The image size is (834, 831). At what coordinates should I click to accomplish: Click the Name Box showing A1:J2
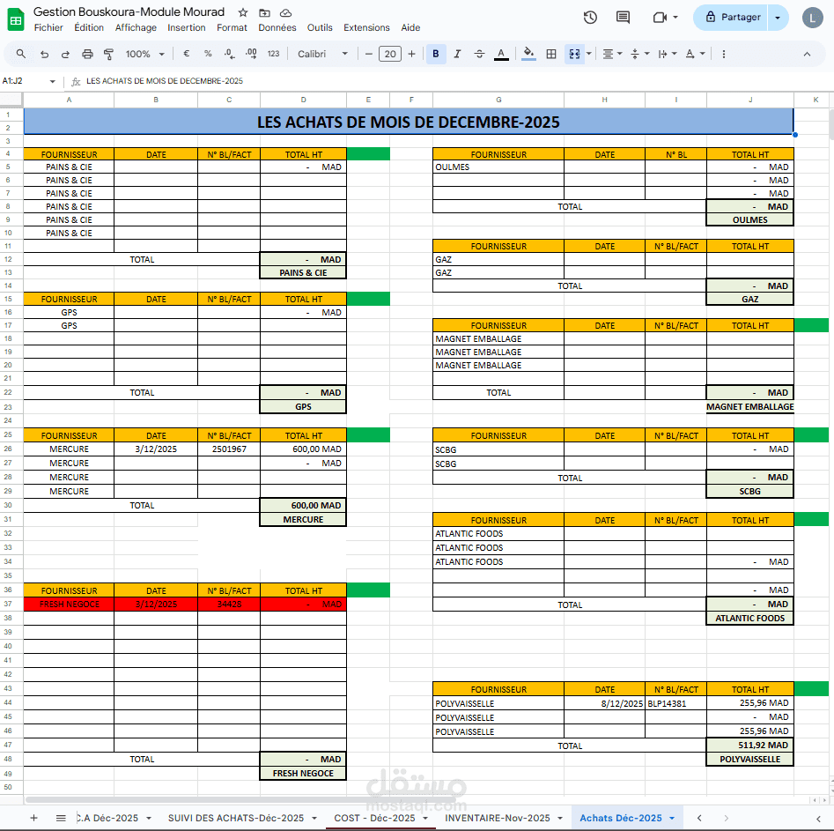click(26, 79)
